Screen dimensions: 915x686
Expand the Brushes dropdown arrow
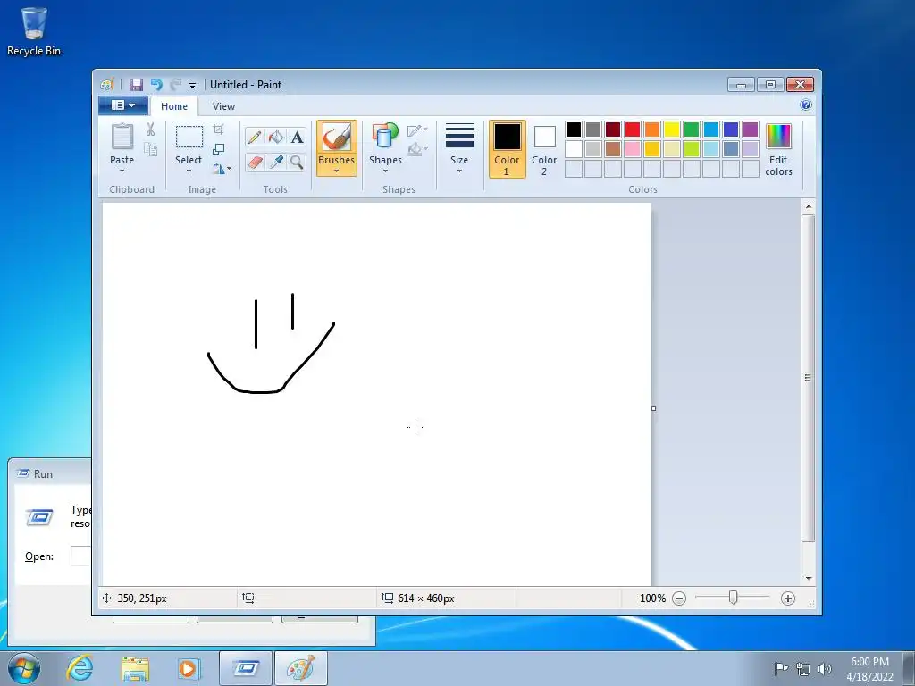(337, 171)
